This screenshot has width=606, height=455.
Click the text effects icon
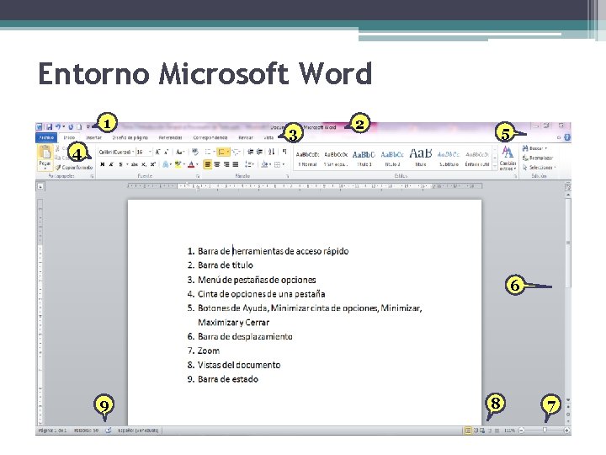[166, 164]
